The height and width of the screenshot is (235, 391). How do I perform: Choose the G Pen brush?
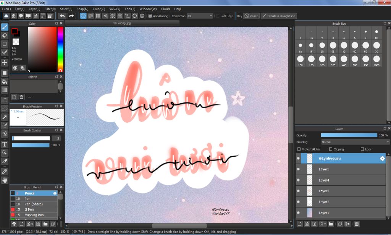coord(34,209)
